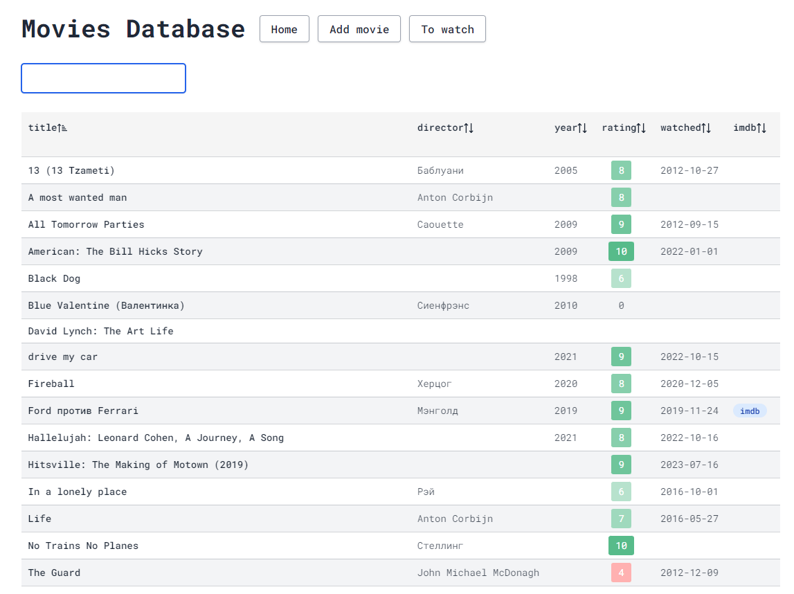
Task: Click rating badge 9 for Ford против Ferrari
Action: [622, 411]
